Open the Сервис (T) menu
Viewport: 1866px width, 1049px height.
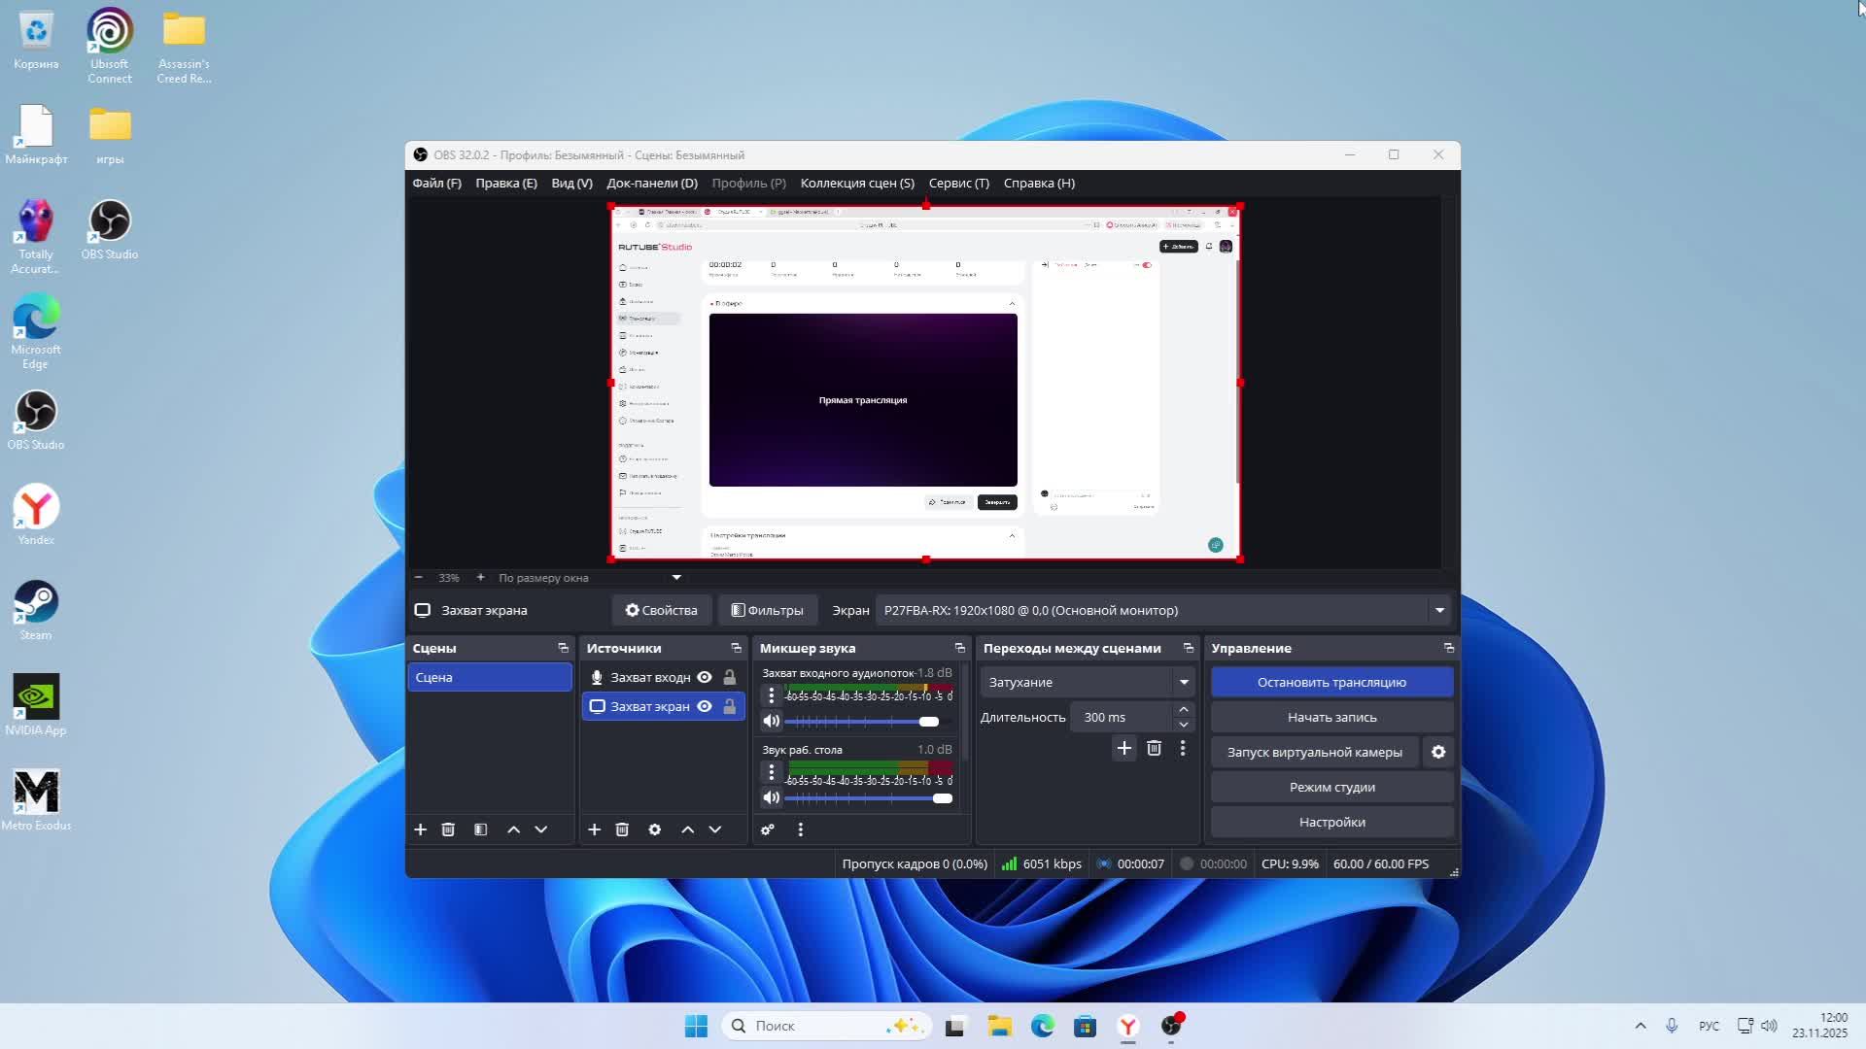(x=958, y=183)
